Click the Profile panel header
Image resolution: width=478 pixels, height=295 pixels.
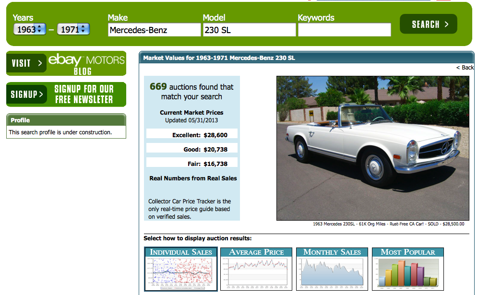click(x=66, y=120)
